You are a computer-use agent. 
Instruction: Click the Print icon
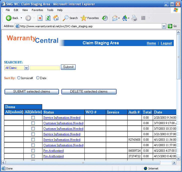134,18
